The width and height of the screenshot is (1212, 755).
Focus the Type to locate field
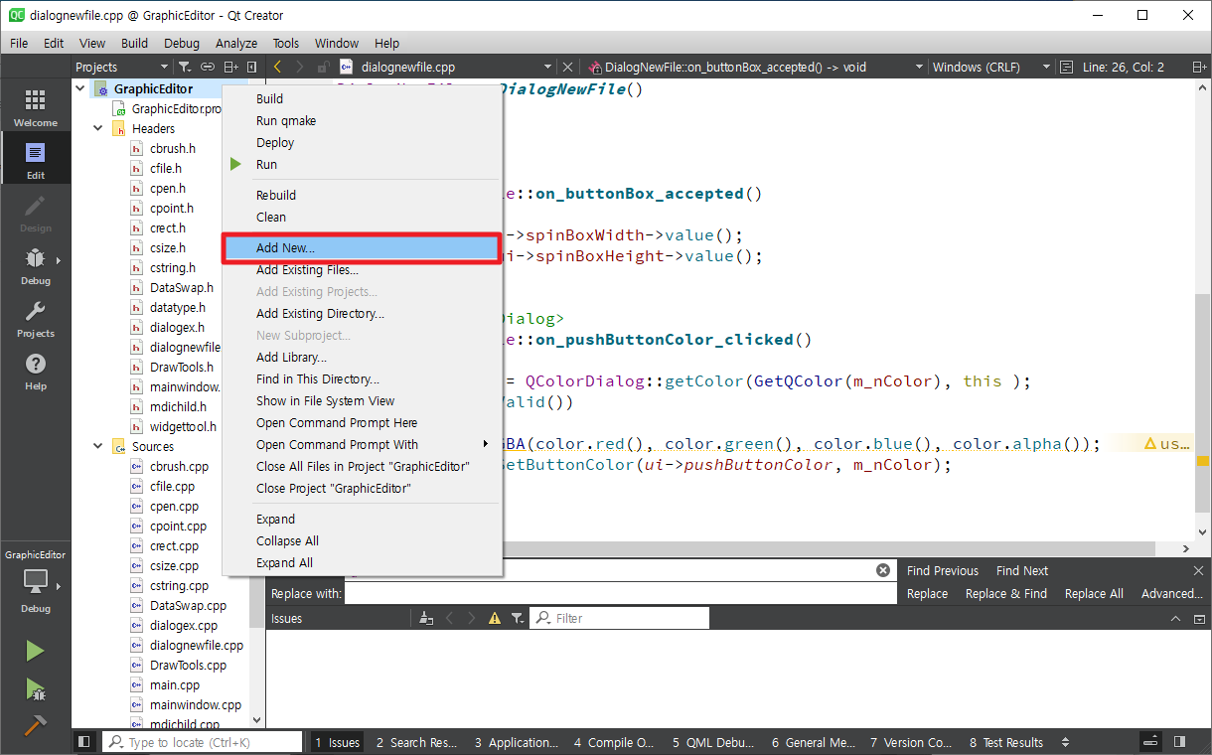coord(203,742)
